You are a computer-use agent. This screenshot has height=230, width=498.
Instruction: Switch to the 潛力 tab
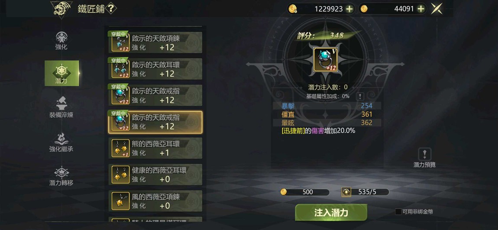coord(61,73)
